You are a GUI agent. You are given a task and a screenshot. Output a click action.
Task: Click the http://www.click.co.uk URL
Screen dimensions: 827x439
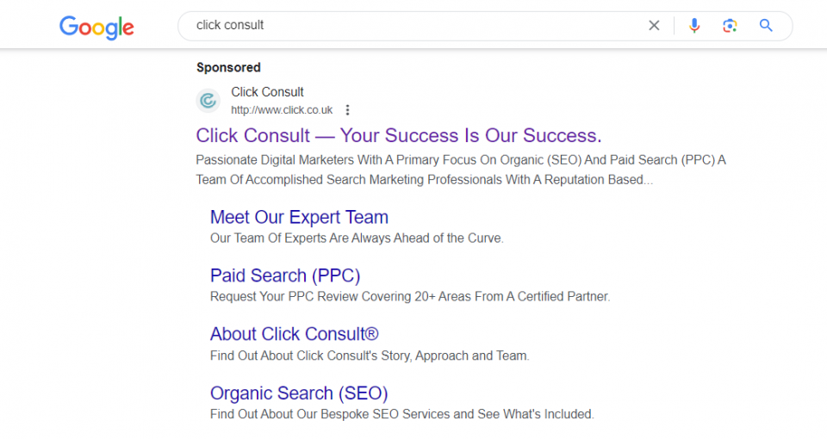pos(282,110)
